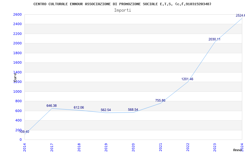The image size is (245, 153).
Task: Select the 612.06 value label
Action: pos(79,108)
